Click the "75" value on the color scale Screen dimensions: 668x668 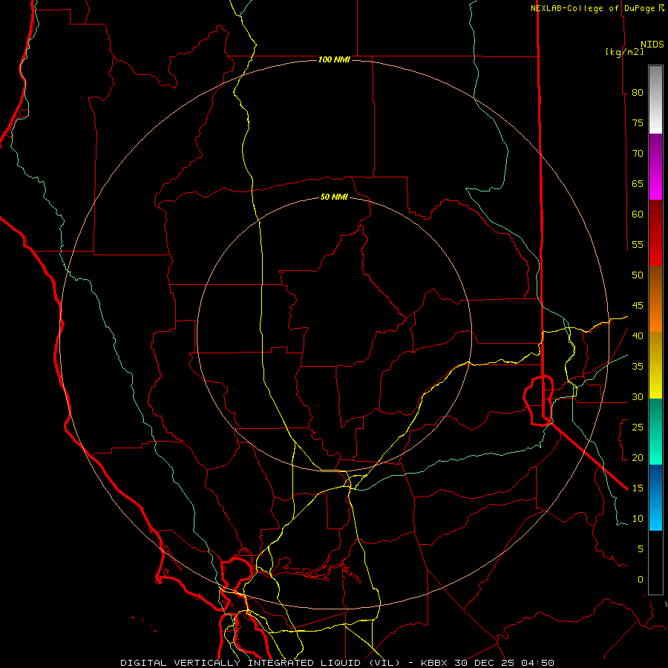pyautogui.click(x=638, y=122)
